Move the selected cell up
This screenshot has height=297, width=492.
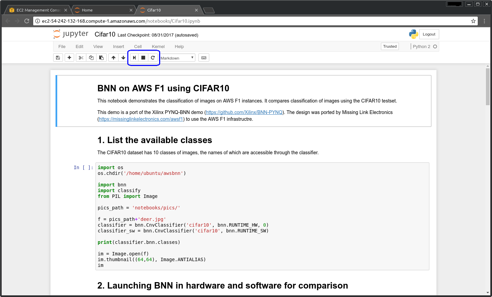[113, 58]
